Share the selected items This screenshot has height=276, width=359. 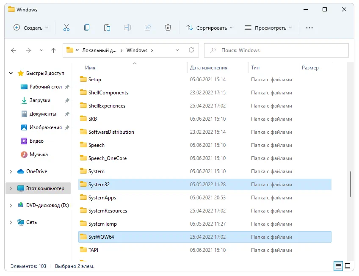(x=148, y=27)
